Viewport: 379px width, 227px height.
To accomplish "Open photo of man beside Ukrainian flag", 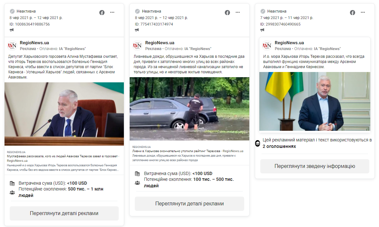I will click(315, 101).
